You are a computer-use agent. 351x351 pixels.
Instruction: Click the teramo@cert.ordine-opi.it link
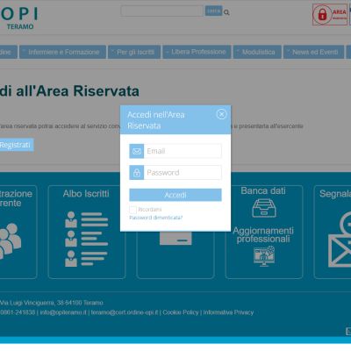click(x=125, y=312)
